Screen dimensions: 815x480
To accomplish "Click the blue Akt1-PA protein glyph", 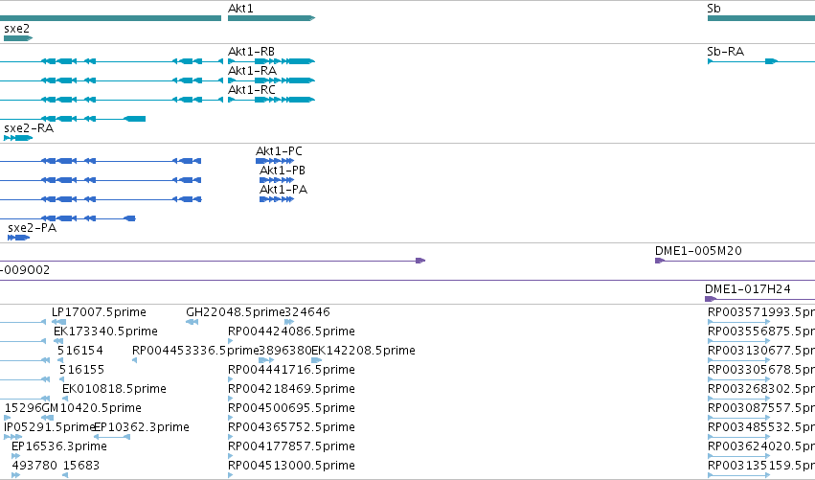I will pos(277,199).
